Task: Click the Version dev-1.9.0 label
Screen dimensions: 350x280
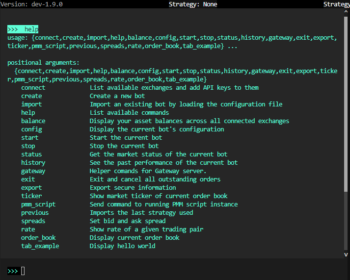Action: (31, 4)
